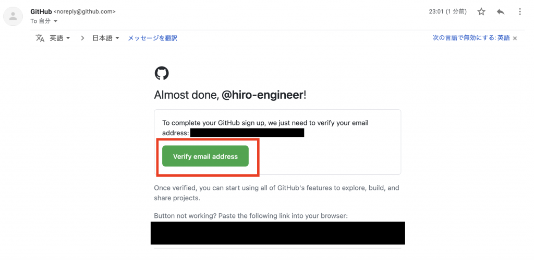This screenshot has height=260, width=534.
Task: Dismiss the translation bar with the X
Action: click(515, 38)
